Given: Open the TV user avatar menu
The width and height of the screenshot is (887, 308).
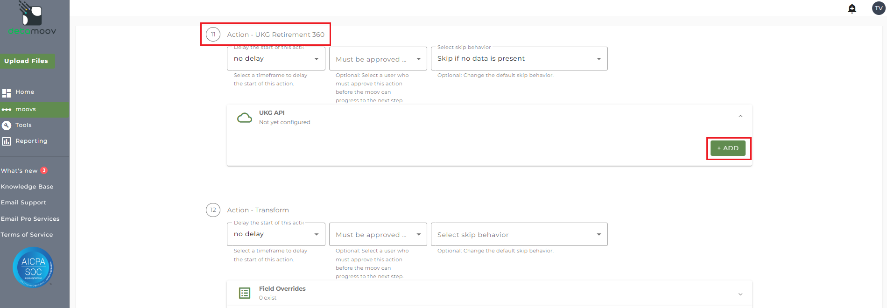Looking at the screenshot, I should [879, 8].
